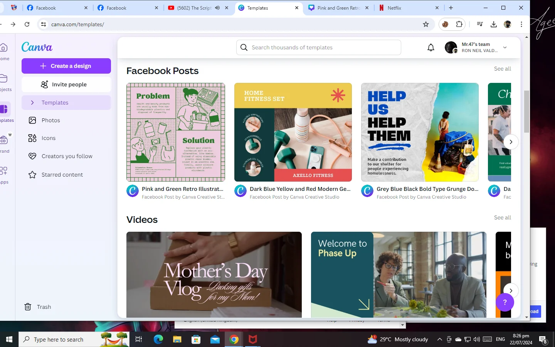Click the Chrome address bar URL

[x=77, y=24]
